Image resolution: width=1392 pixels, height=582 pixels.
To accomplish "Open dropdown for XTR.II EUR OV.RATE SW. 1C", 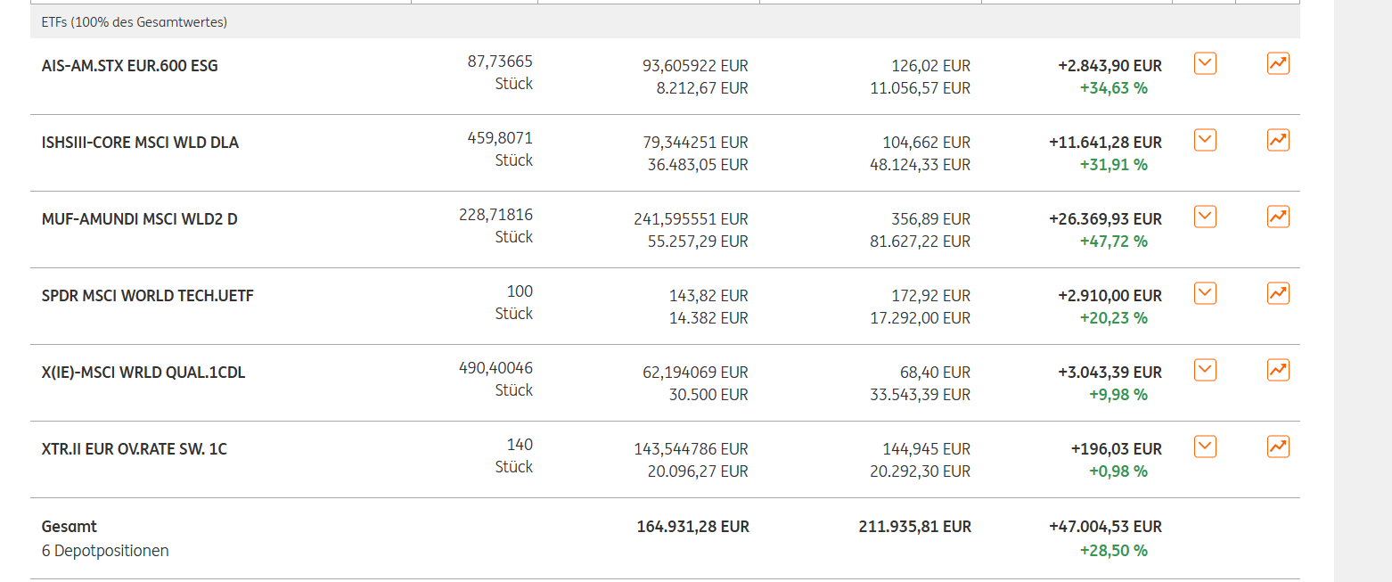I will point(1205,447).
